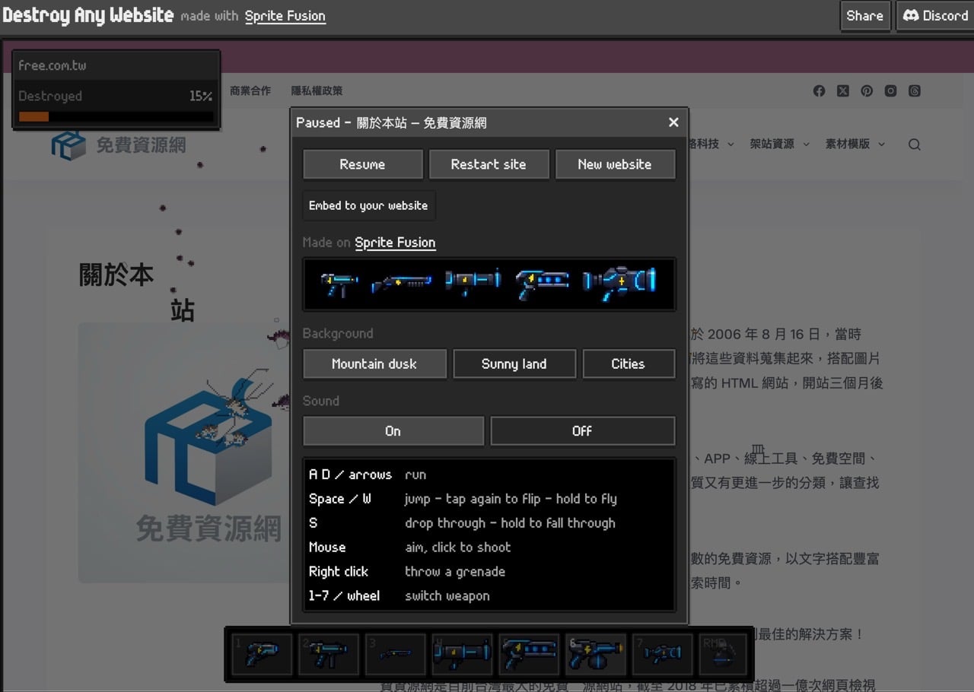
Task: Select weapon slot 1 pistol
Action: 261,653
